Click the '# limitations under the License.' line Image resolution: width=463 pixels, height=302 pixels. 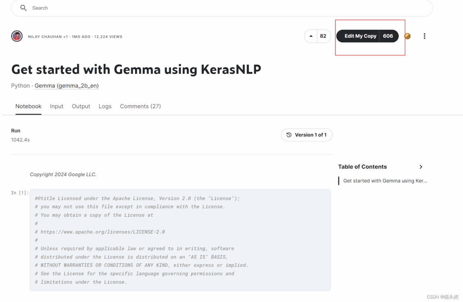point(81,282)
